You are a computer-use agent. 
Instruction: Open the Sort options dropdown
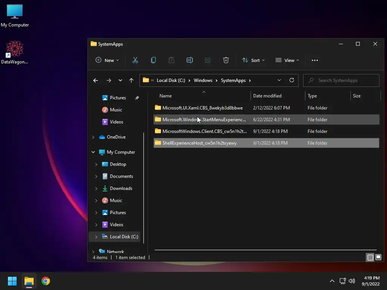254,60
